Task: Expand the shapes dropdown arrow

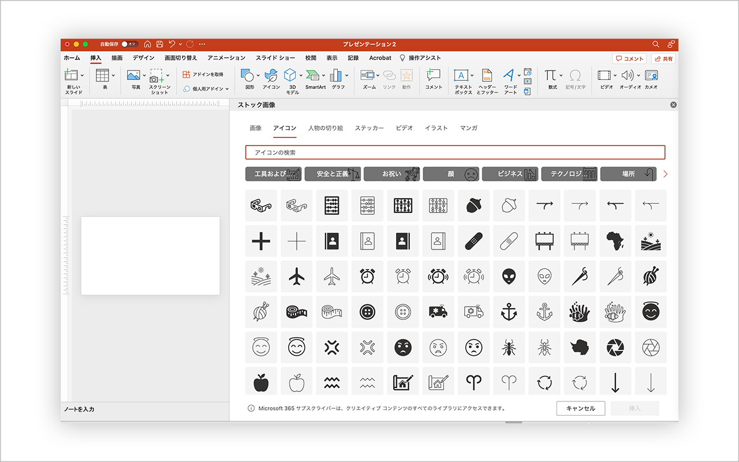Action: click(x=258, y=75)
